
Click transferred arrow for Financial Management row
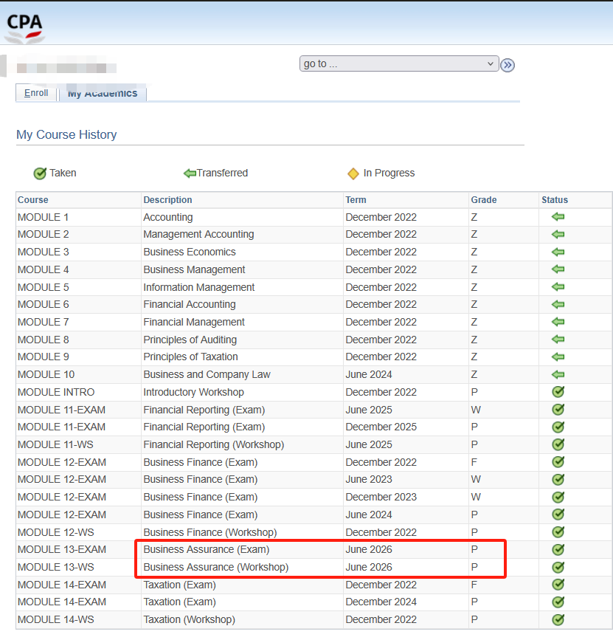pos(558,322)
